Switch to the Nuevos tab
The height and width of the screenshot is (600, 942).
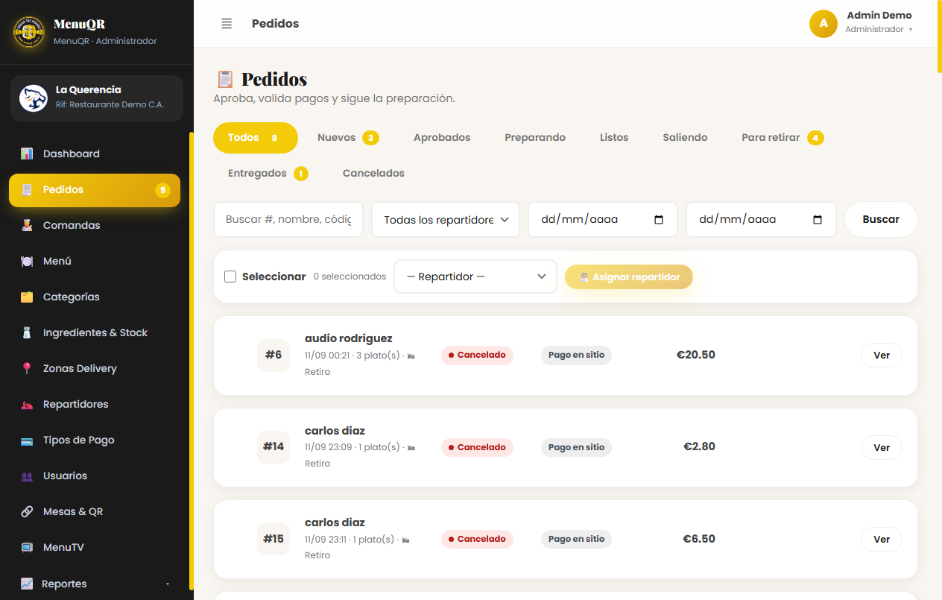pos(348,138)
